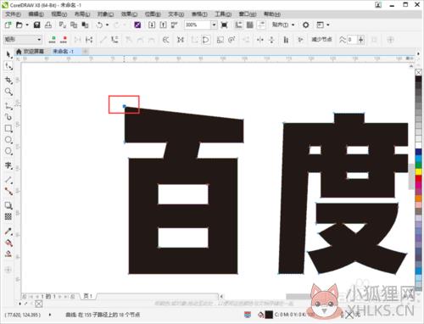Click the purple search content icon
The height and width of the screenshot is (324, 424).
(137, 25)
